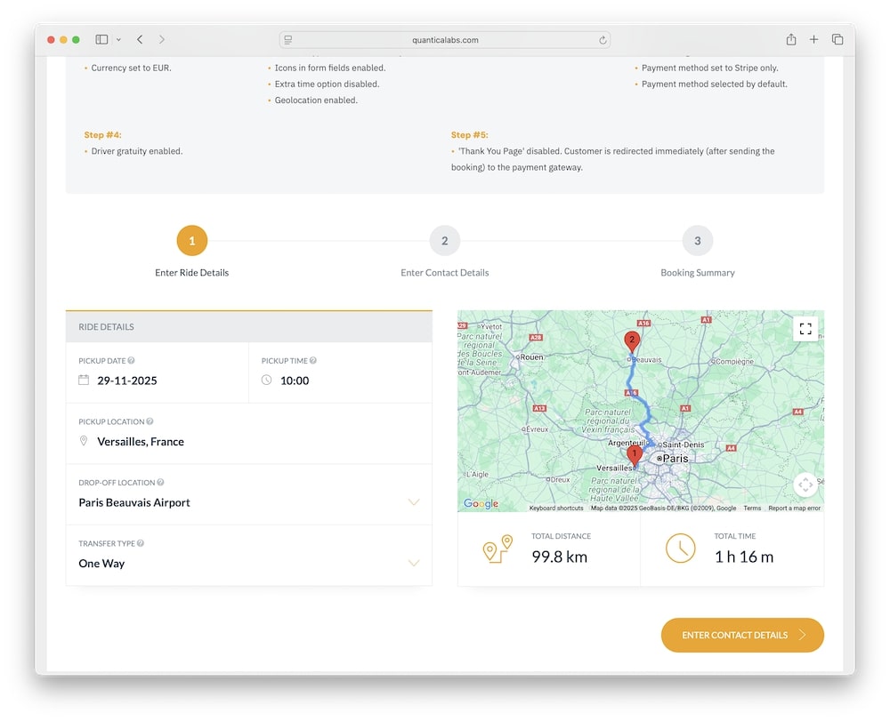This screenshot has height=721, width=890.
Task: Go forward to next page
Action: (162, 40)
